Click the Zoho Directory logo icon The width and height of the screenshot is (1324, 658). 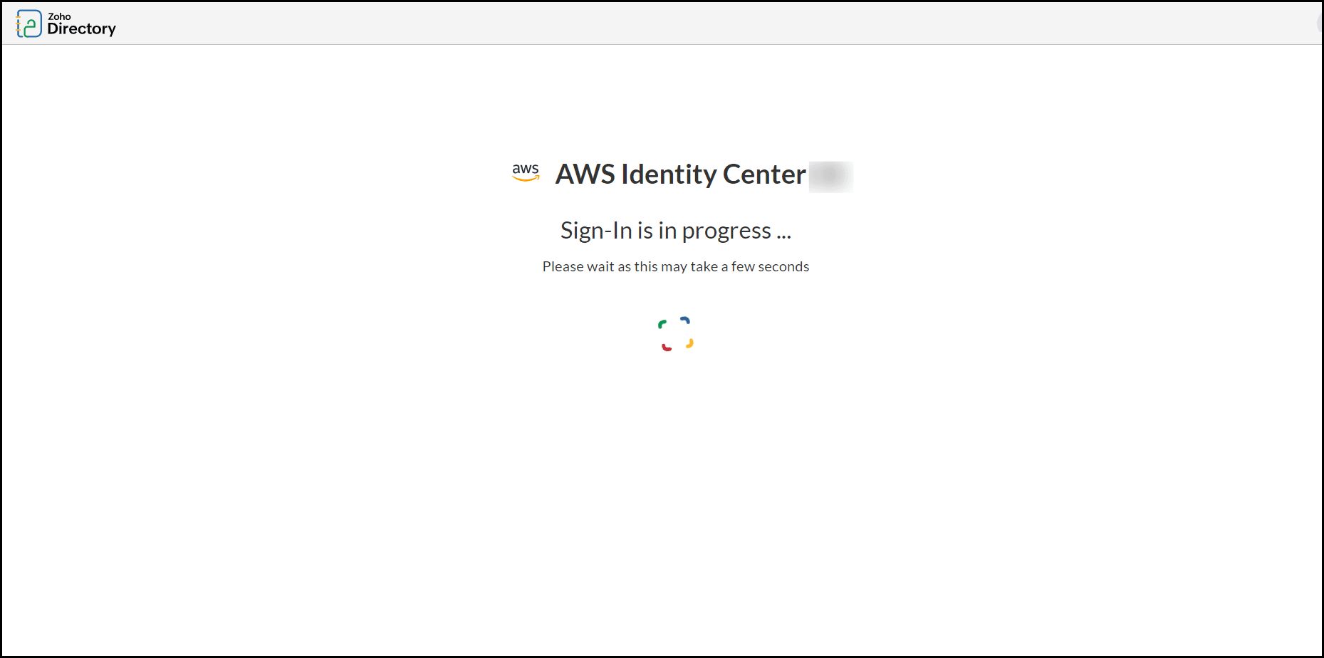point(29,23)
